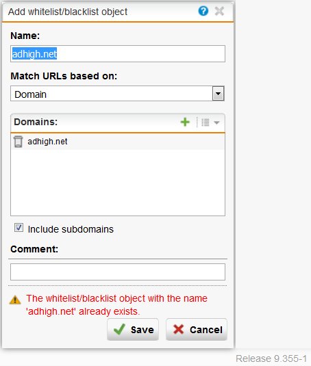Close the Add whitelist/blacklist object dialog
Viewport: 311px width, 366px height.
click(x=219, y=11)
